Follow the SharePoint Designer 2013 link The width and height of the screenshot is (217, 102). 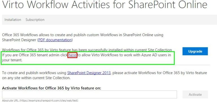[89, 73]
